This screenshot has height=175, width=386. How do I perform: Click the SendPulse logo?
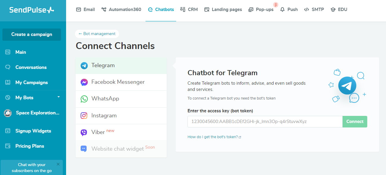pos(32,10)
